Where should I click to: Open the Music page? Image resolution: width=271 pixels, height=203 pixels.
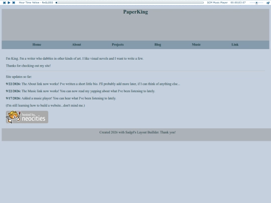coord(196,45)
